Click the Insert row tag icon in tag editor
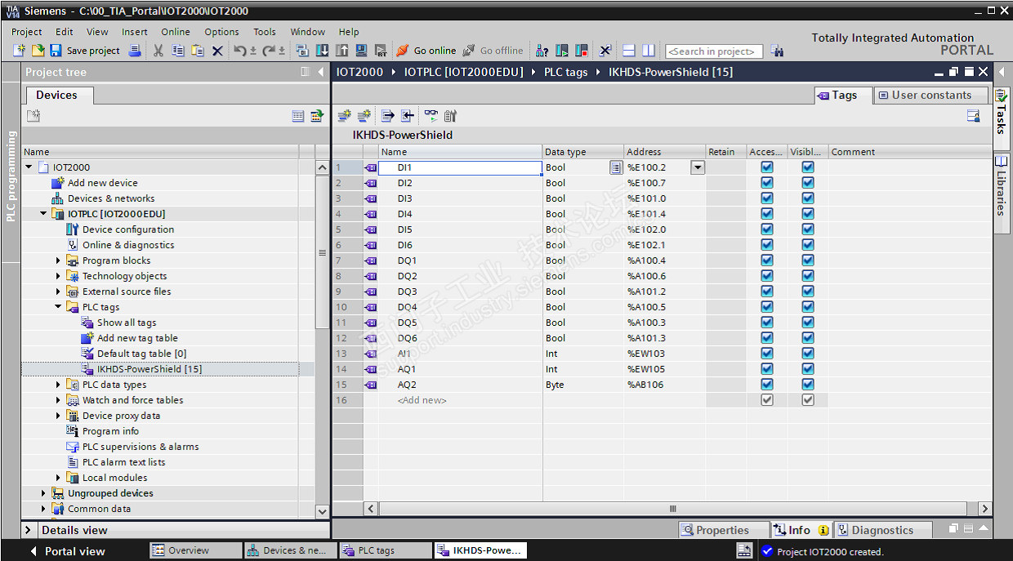The width and height of the screenshot is (1013, 561). pos(345,116)
